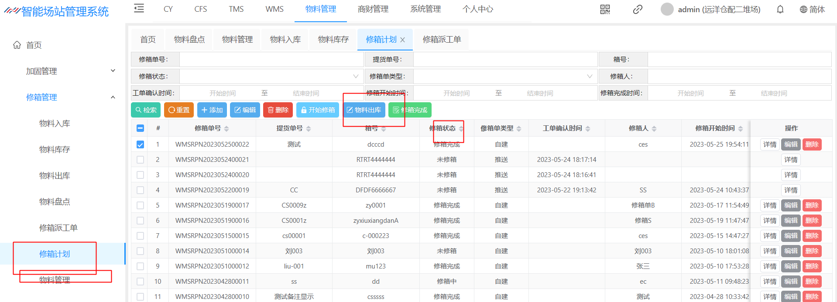Open the 修箱状态 dropdown filter
Viewport: 837px width, 302px height.
coord(271,76)
